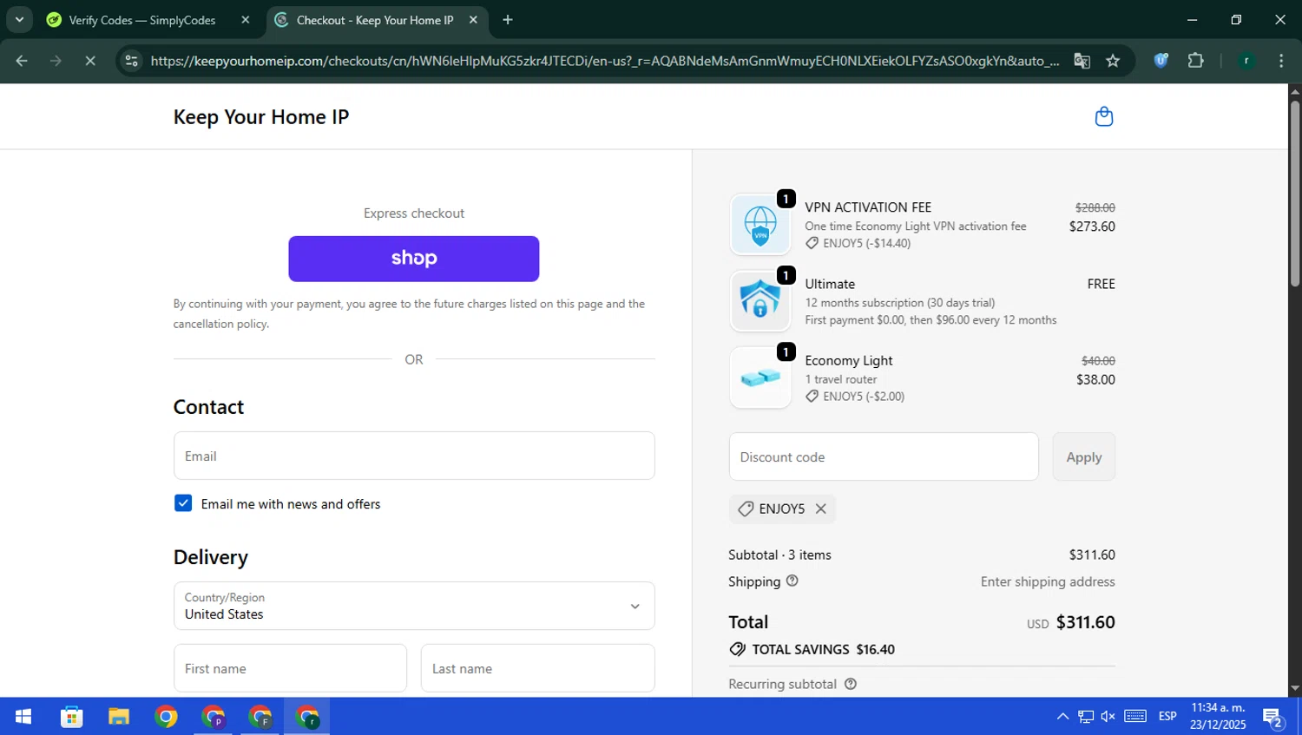Open the Recurring subtotal help icon
This screenshot has width=1302, height=735.
[851, 684]
